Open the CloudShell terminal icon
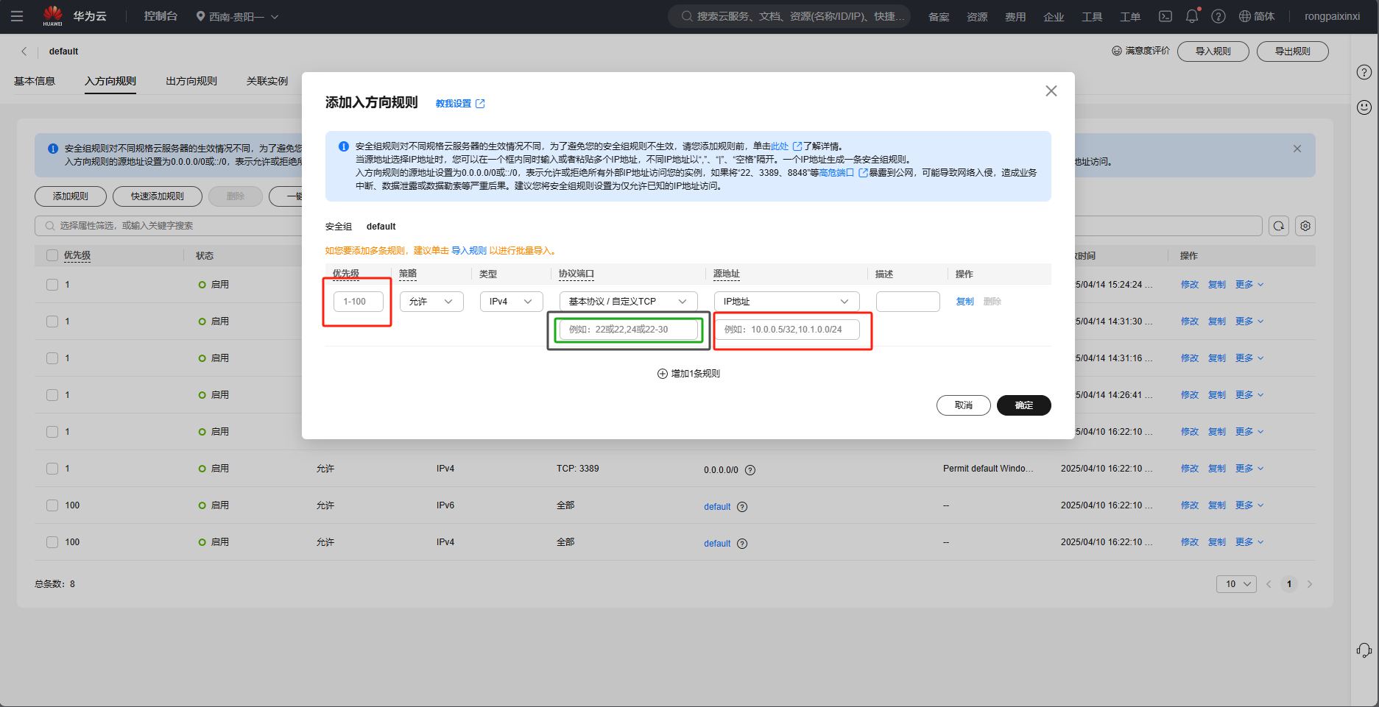The image size is (1379, 707). click(1165, 16)
